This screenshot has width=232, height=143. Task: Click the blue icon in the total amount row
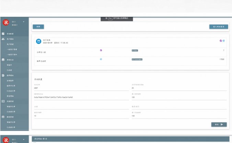[101, 59]
